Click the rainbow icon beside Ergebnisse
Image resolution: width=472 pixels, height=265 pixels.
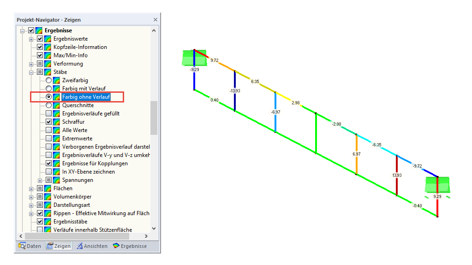[x=39, y=30]
